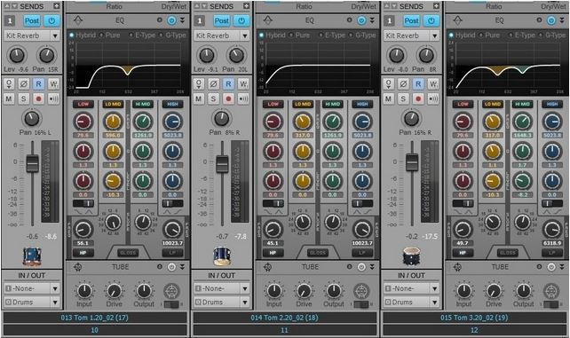570x338 pixels.
Task: Toggle the HI MID band on Tom 3
Action: pyautogui.click(x=522, y=104)
